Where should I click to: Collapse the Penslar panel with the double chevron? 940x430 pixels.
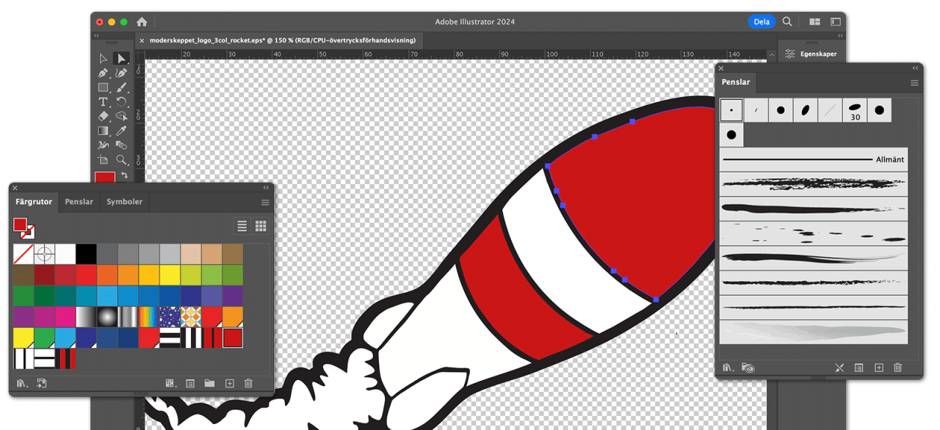point(914,68)
